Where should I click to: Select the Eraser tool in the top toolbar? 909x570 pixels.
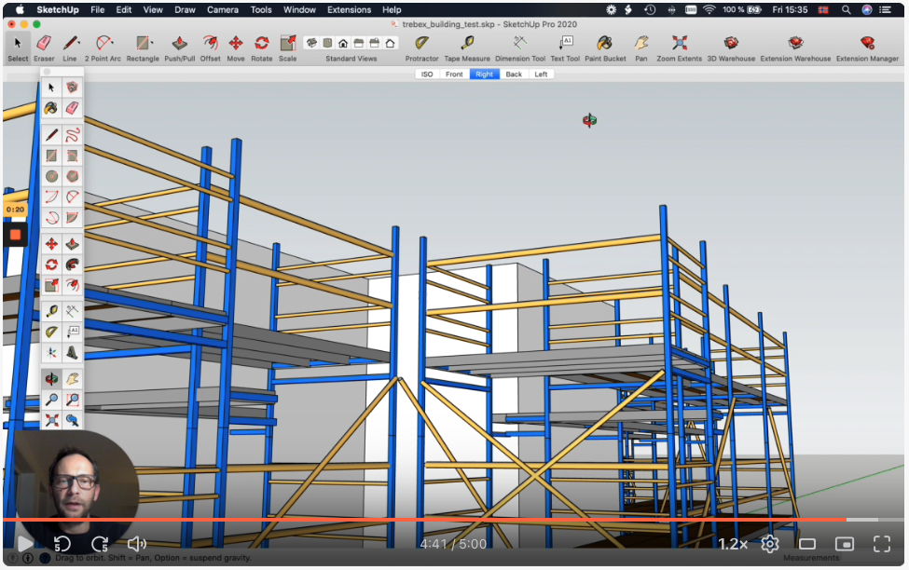coord(44,47)
